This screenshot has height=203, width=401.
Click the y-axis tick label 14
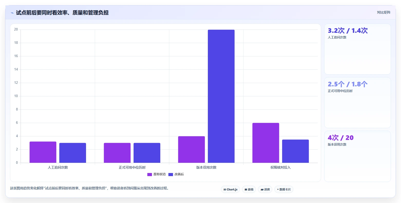point(16,69)
